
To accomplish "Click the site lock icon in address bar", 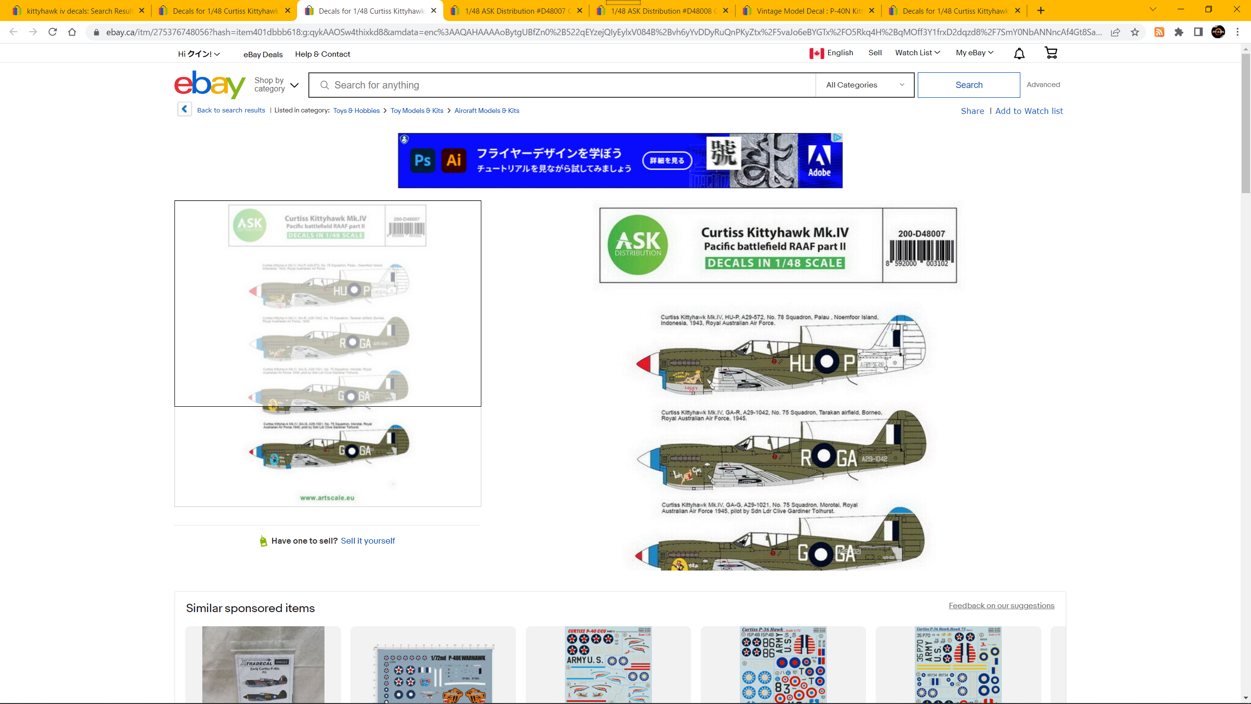I will [x=96, y=32].
